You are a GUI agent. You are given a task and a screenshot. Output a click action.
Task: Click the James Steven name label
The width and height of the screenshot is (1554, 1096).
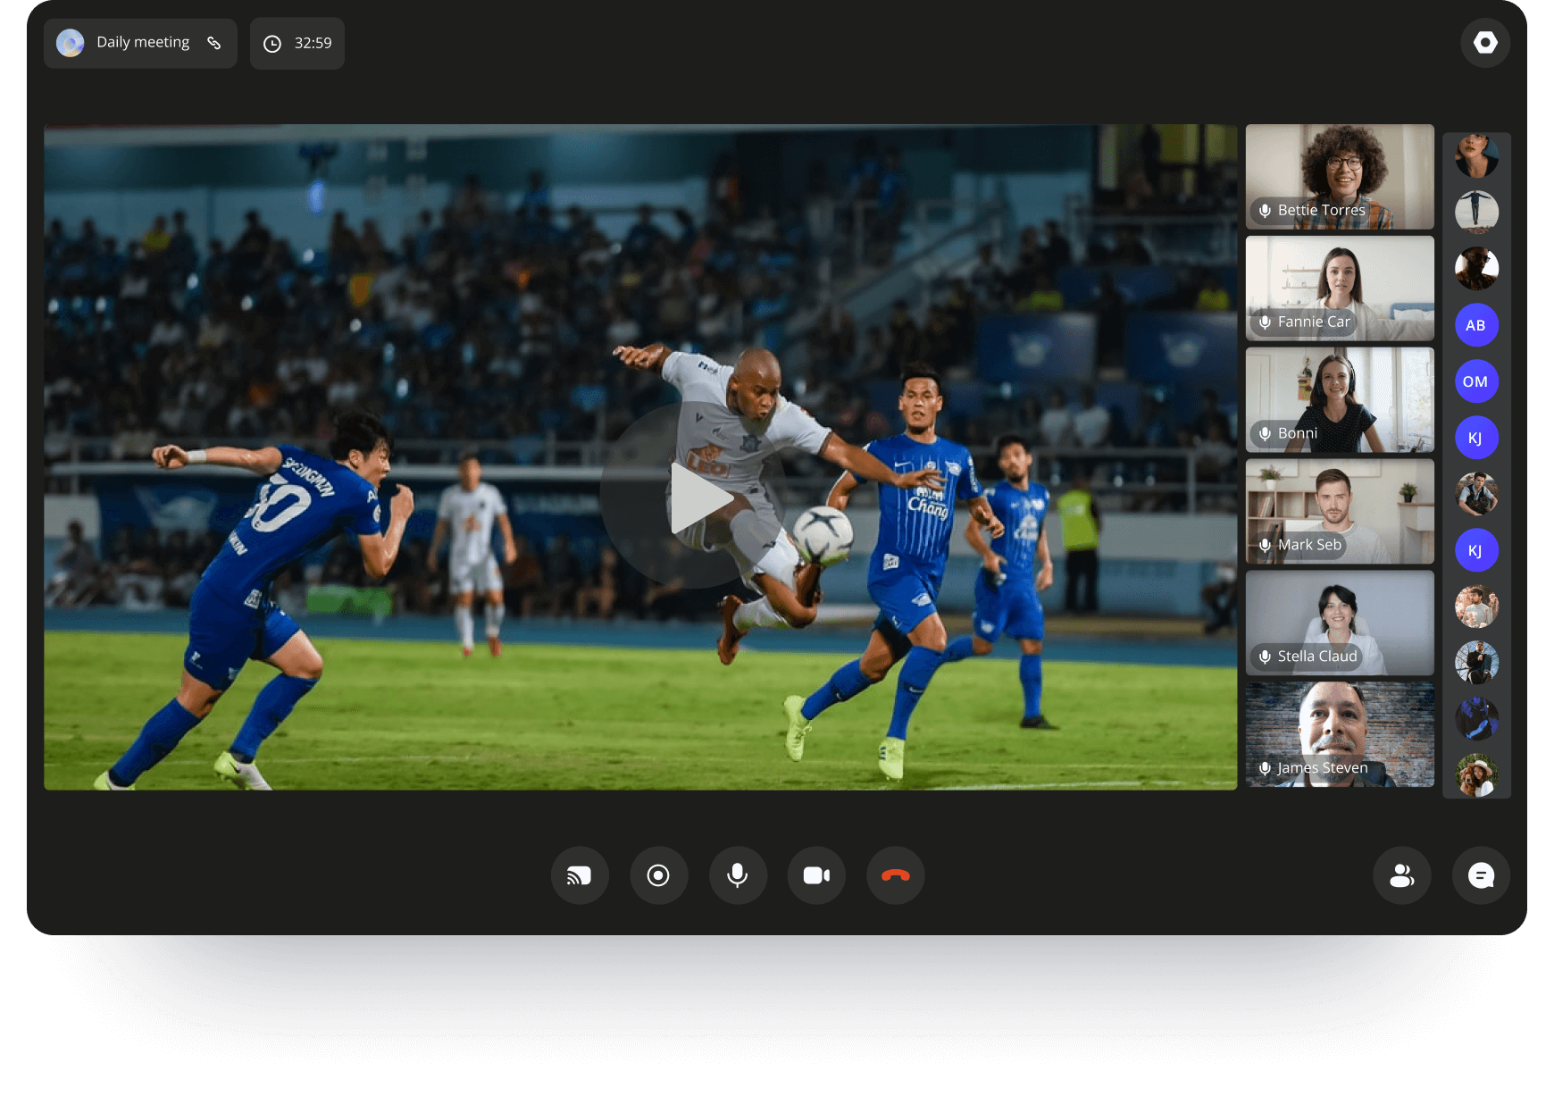tap(1323, 768)
